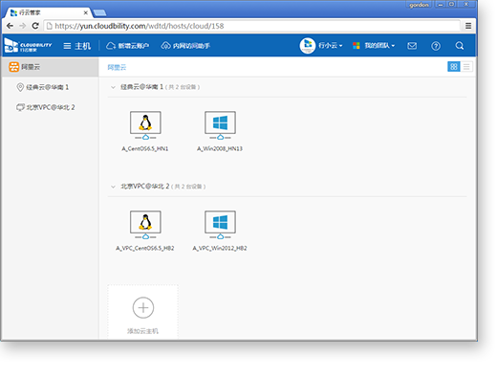
Task: Open the mail envelope icon in header
Action: coord(412,46)
